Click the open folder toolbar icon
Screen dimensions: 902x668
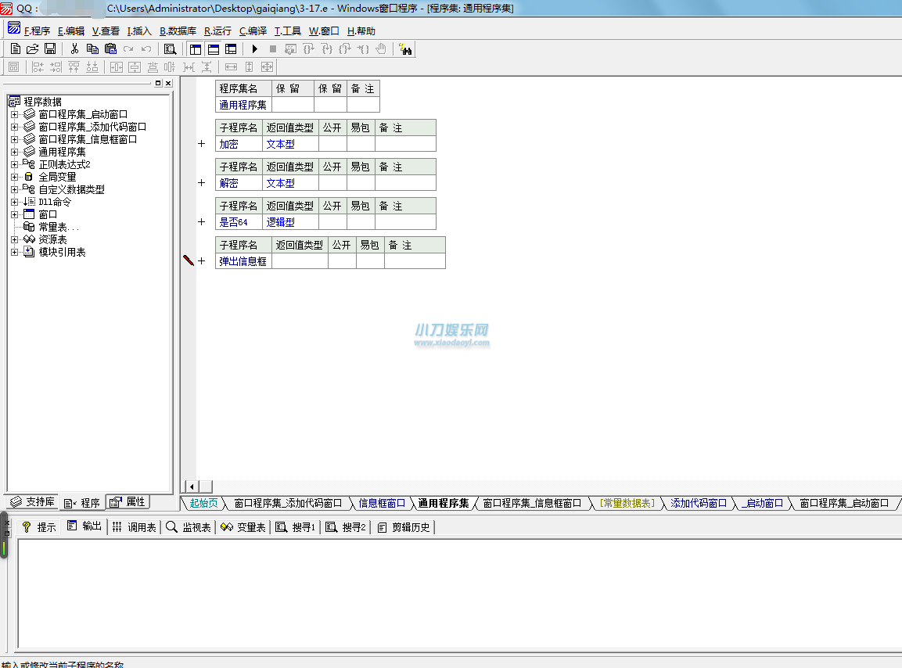pos(33,49)
